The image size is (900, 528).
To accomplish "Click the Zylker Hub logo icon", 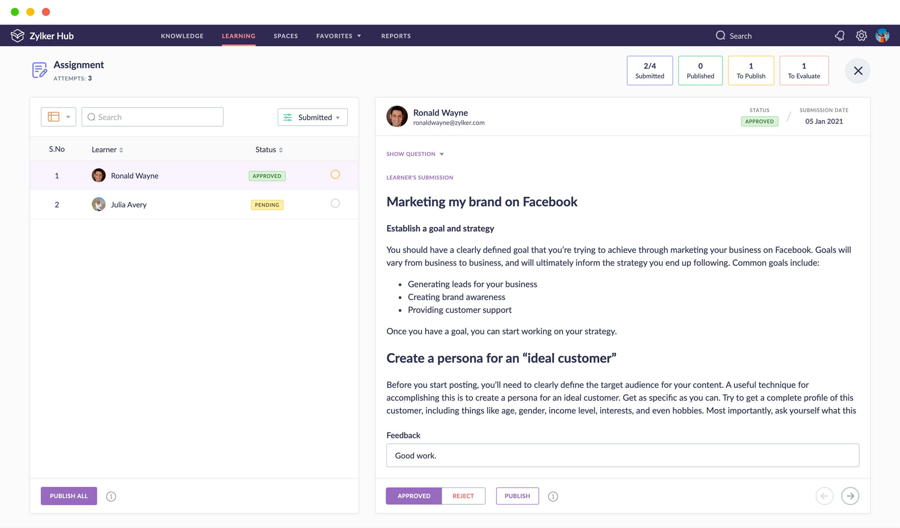I will [18, 36].
